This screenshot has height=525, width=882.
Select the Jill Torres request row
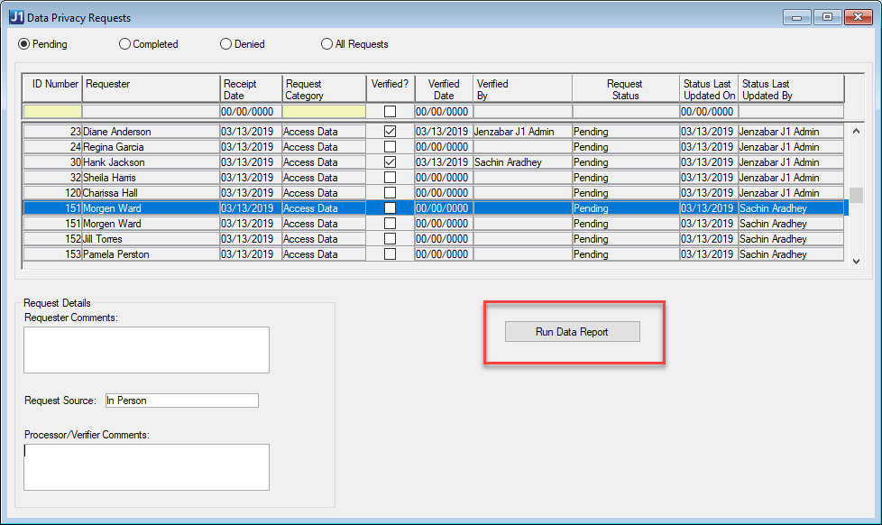[150, 239]
